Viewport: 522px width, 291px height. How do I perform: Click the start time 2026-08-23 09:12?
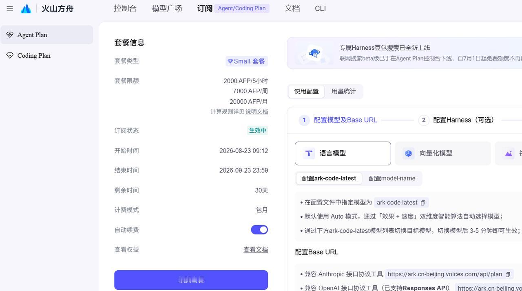click(243, 151)
